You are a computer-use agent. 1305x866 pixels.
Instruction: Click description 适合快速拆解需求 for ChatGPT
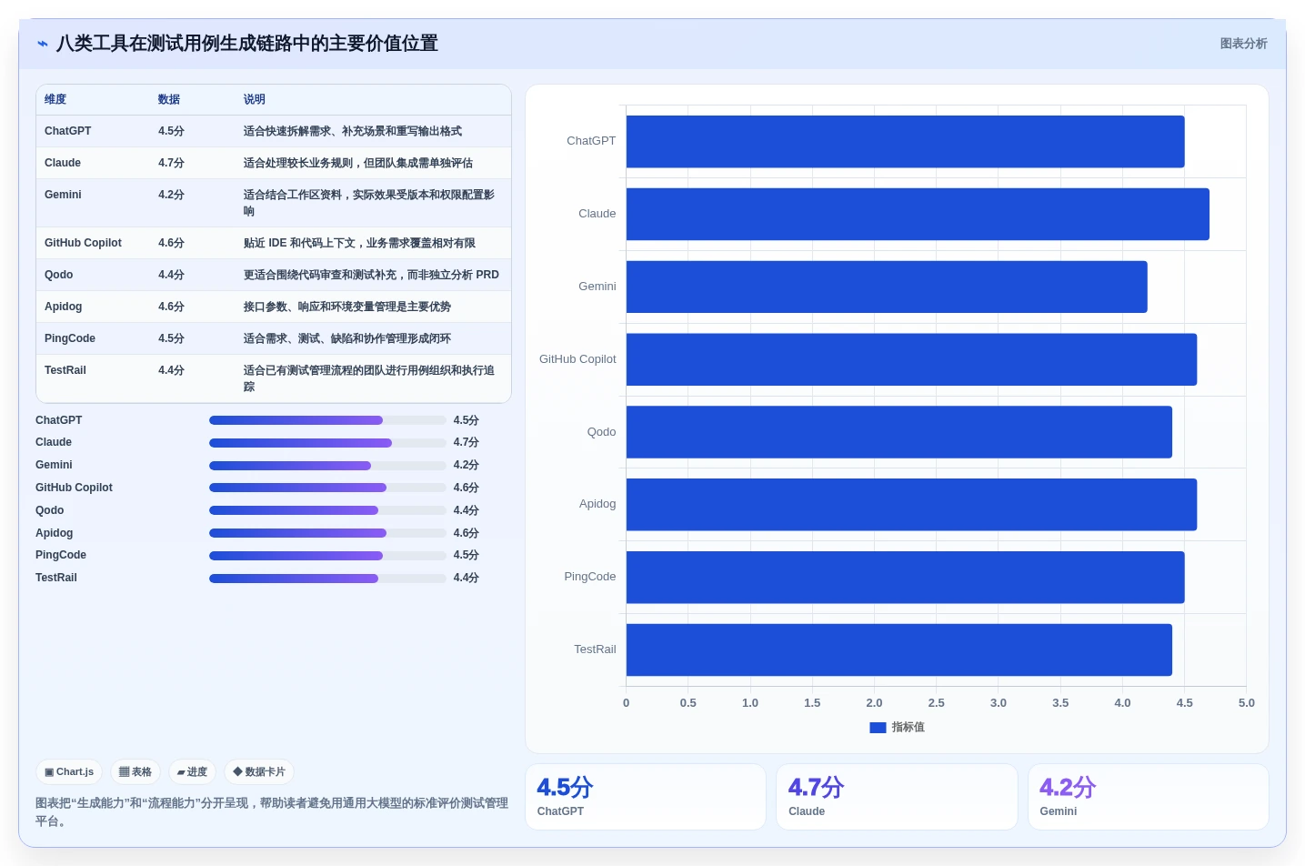(x=353, y=131)
